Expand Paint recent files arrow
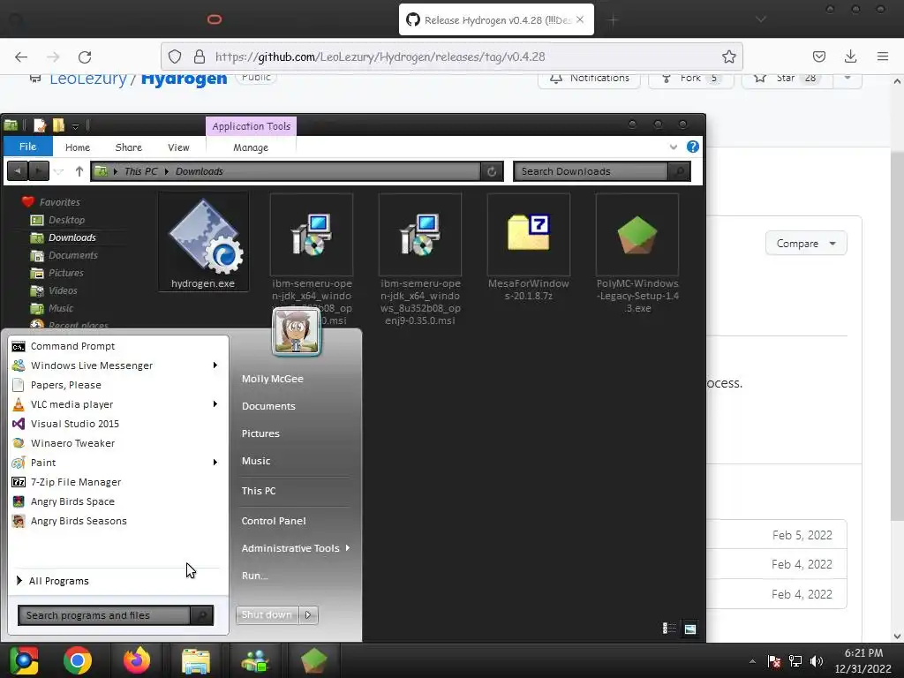This screenshot has height=678, width=904. (x=215, y=463)
